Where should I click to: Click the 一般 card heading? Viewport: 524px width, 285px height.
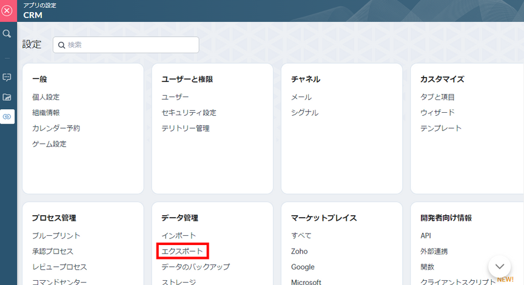tap(39, 79)
